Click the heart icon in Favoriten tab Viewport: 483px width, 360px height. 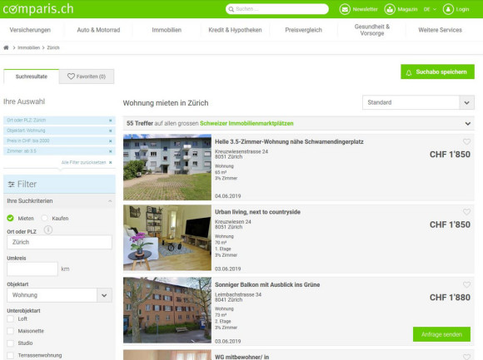coord(71,76)
